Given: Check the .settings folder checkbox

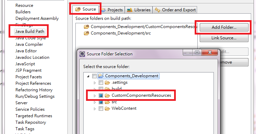Looking at the screenshot, I should click(101, 82).
